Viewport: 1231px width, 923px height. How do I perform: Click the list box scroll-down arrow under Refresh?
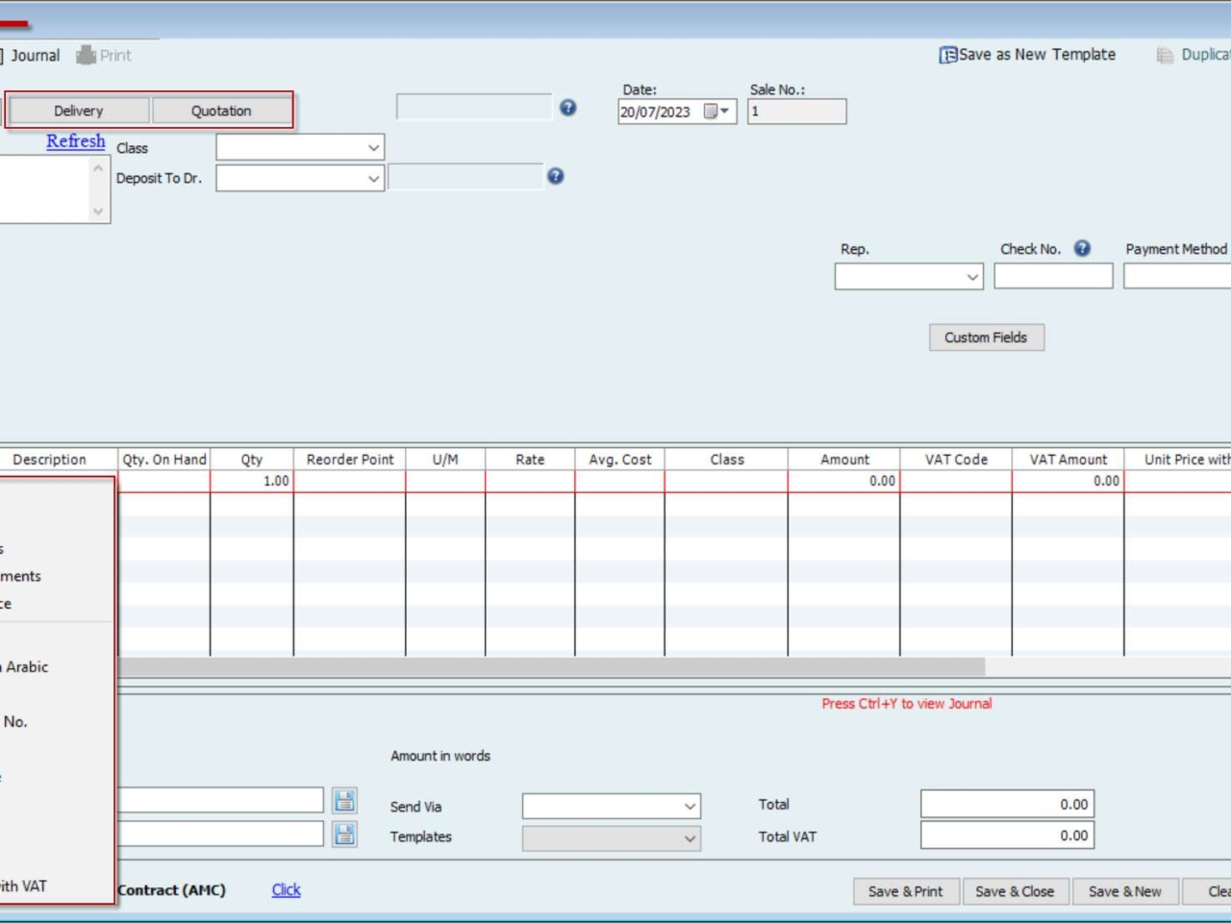pos(98,212)
